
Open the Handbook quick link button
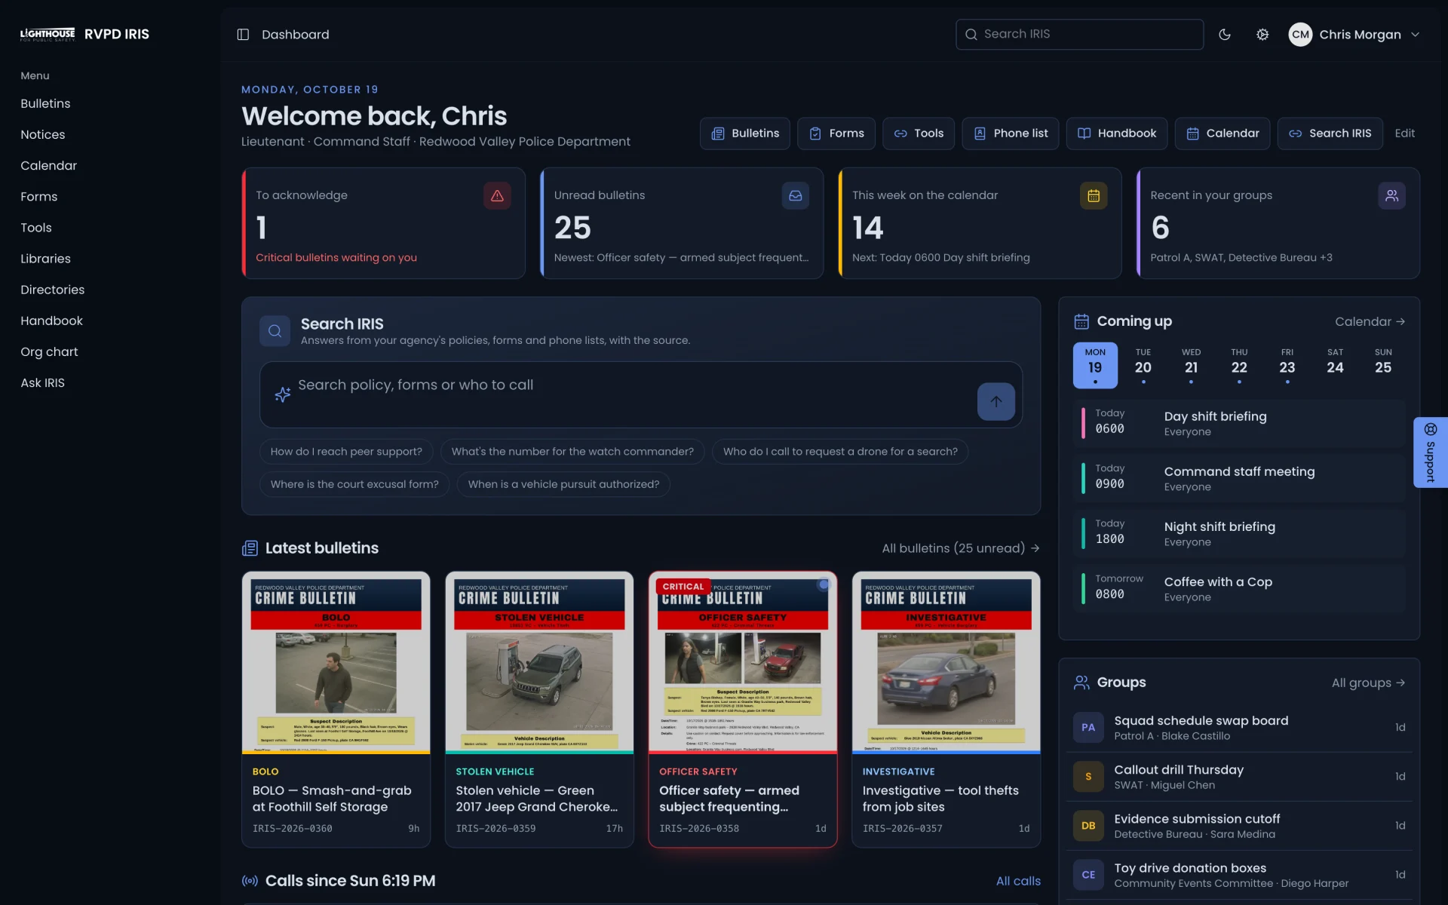coord(1117,133)
